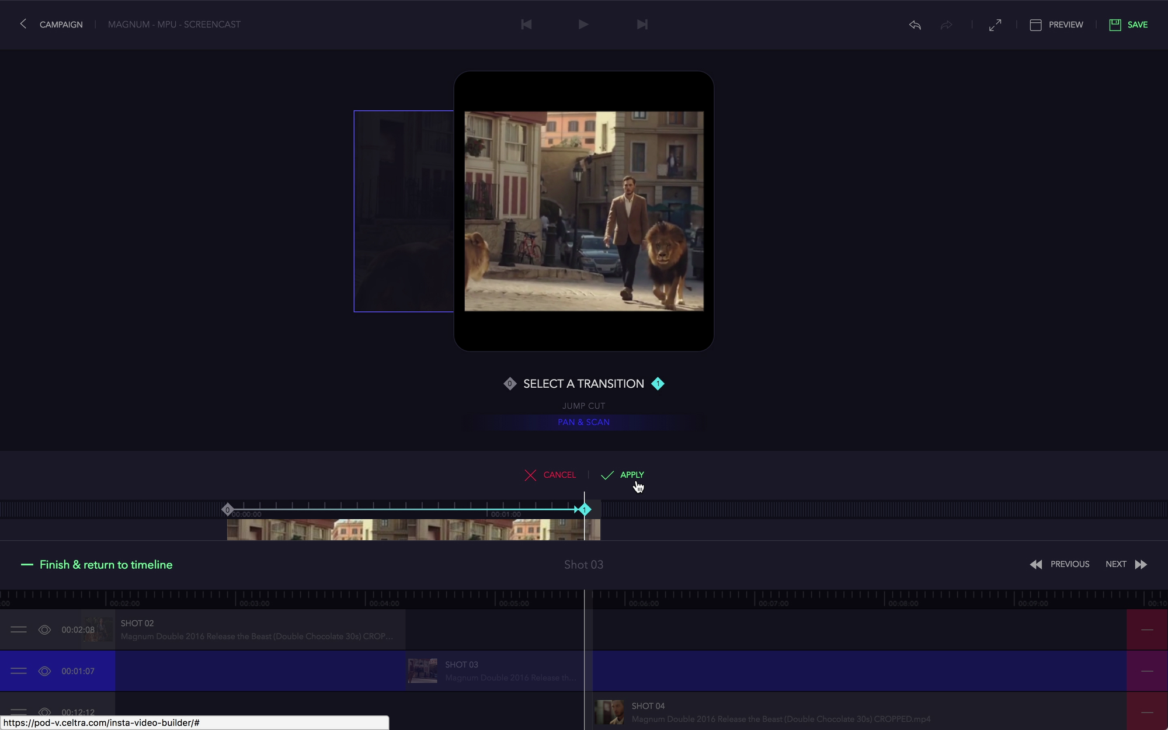
Task: Toggle visibility of the SHOT 04 track
Action: click(44, 712)
